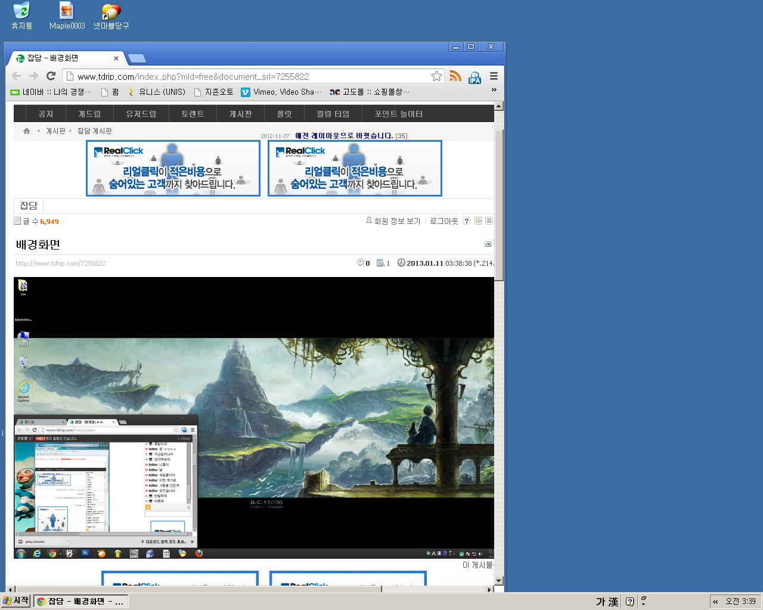Click the home icon in breadcrumb

tap(26, 131)
